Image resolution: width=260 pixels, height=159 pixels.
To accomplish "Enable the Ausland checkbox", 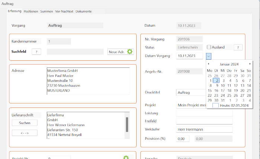I will [209, 47].
